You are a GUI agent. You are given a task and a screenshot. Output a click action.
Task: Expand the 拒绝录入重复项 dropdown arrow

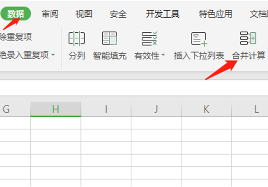(53, 55)
